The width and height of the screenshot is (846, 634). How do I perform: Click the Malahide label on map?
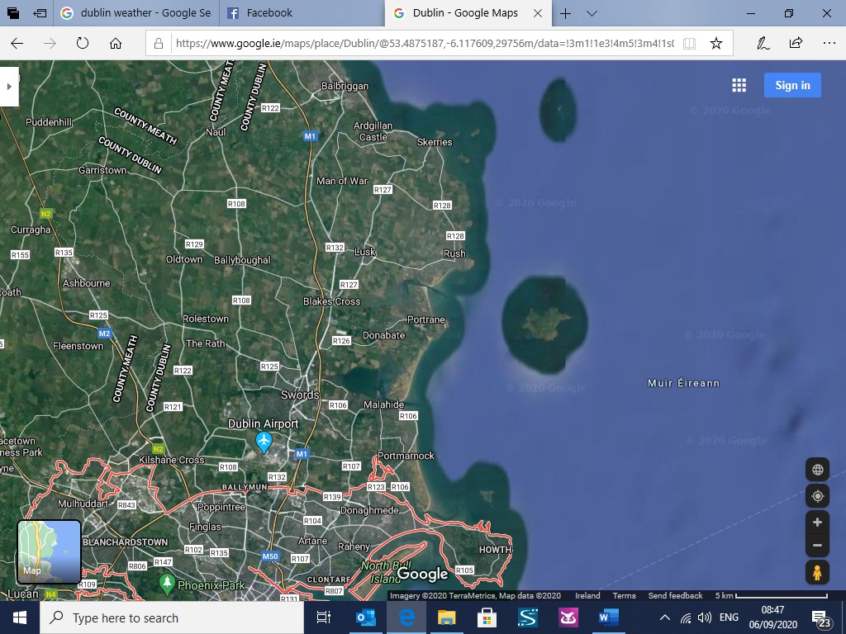383,405
